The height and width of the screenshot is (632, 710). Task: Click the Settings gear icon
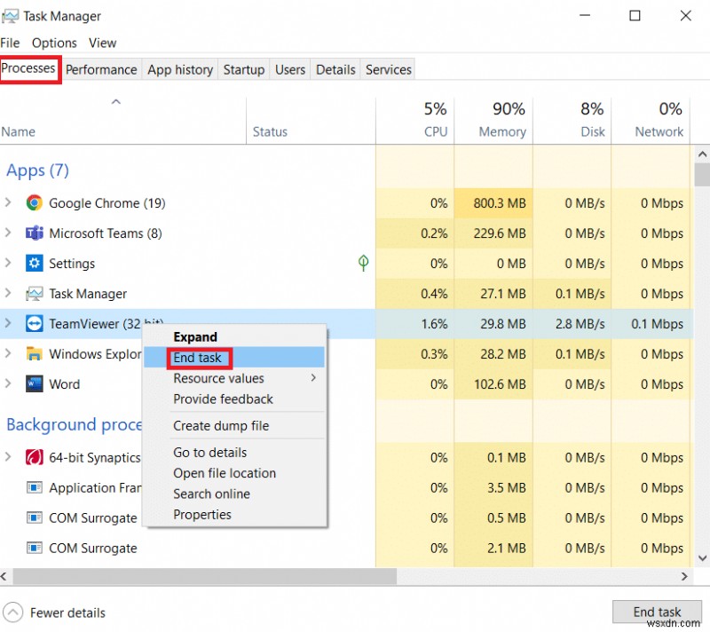(33, 264)
